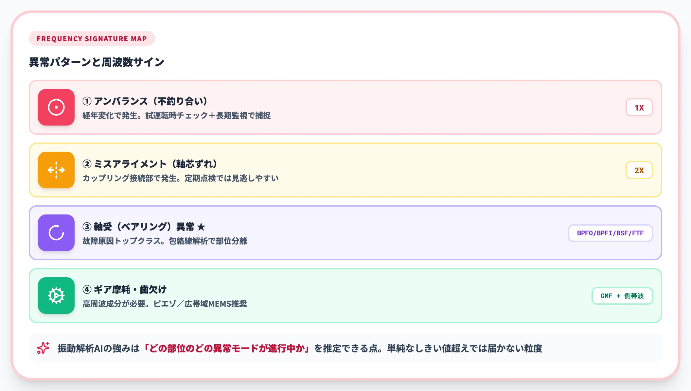
Task: Toggle the 2X frequency badge
Action: click(639, 170)
